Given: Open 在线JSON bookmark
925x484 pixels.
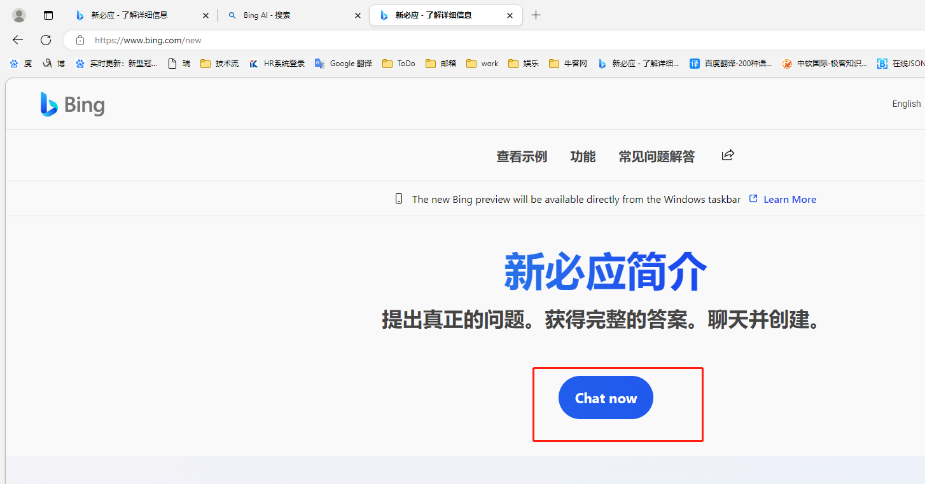Looking at the screenshot, I should [x=901, y=64].
